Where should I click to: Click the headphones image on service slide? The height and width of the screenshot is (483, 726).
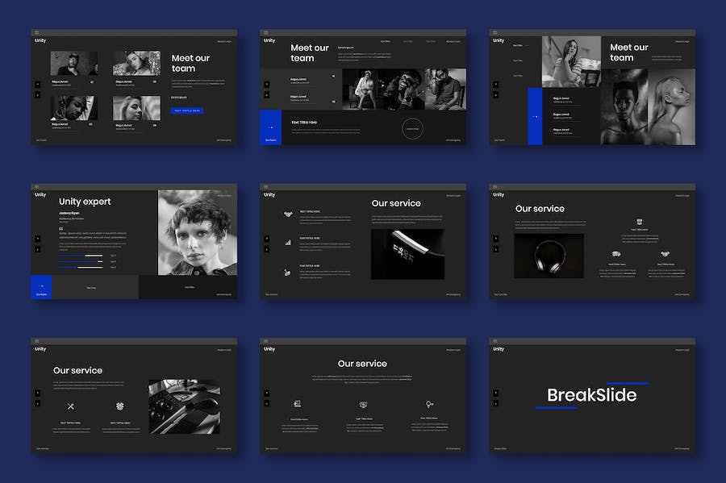pos(549,256)
